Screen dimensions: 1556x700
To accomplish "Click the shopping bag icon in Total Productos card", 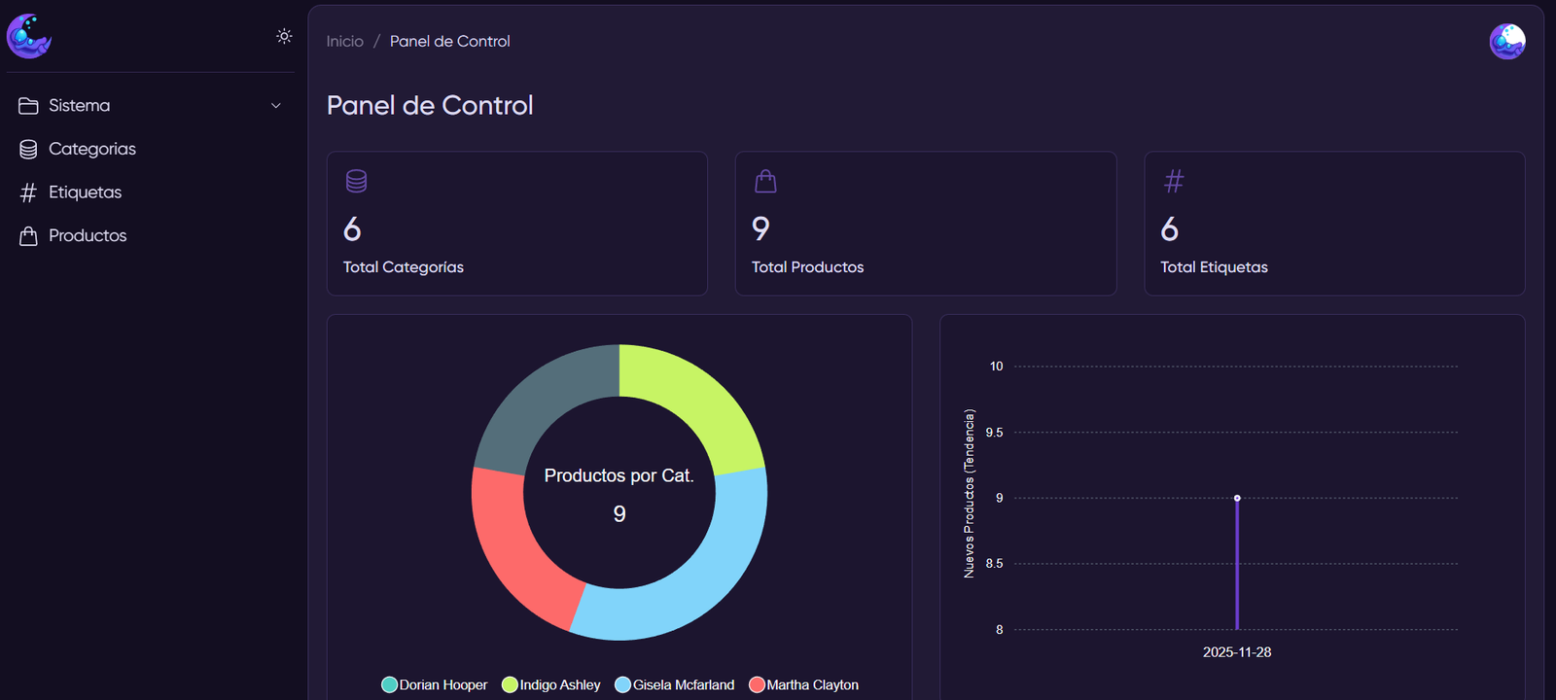I will [765, 181].
